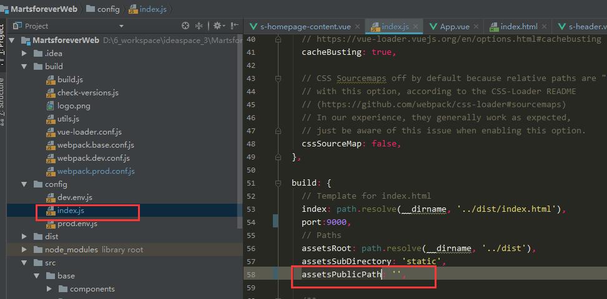Screen dimensions: 607x299
Task: Click the scroll-from-source target icon
Action: tap(185, 26)
